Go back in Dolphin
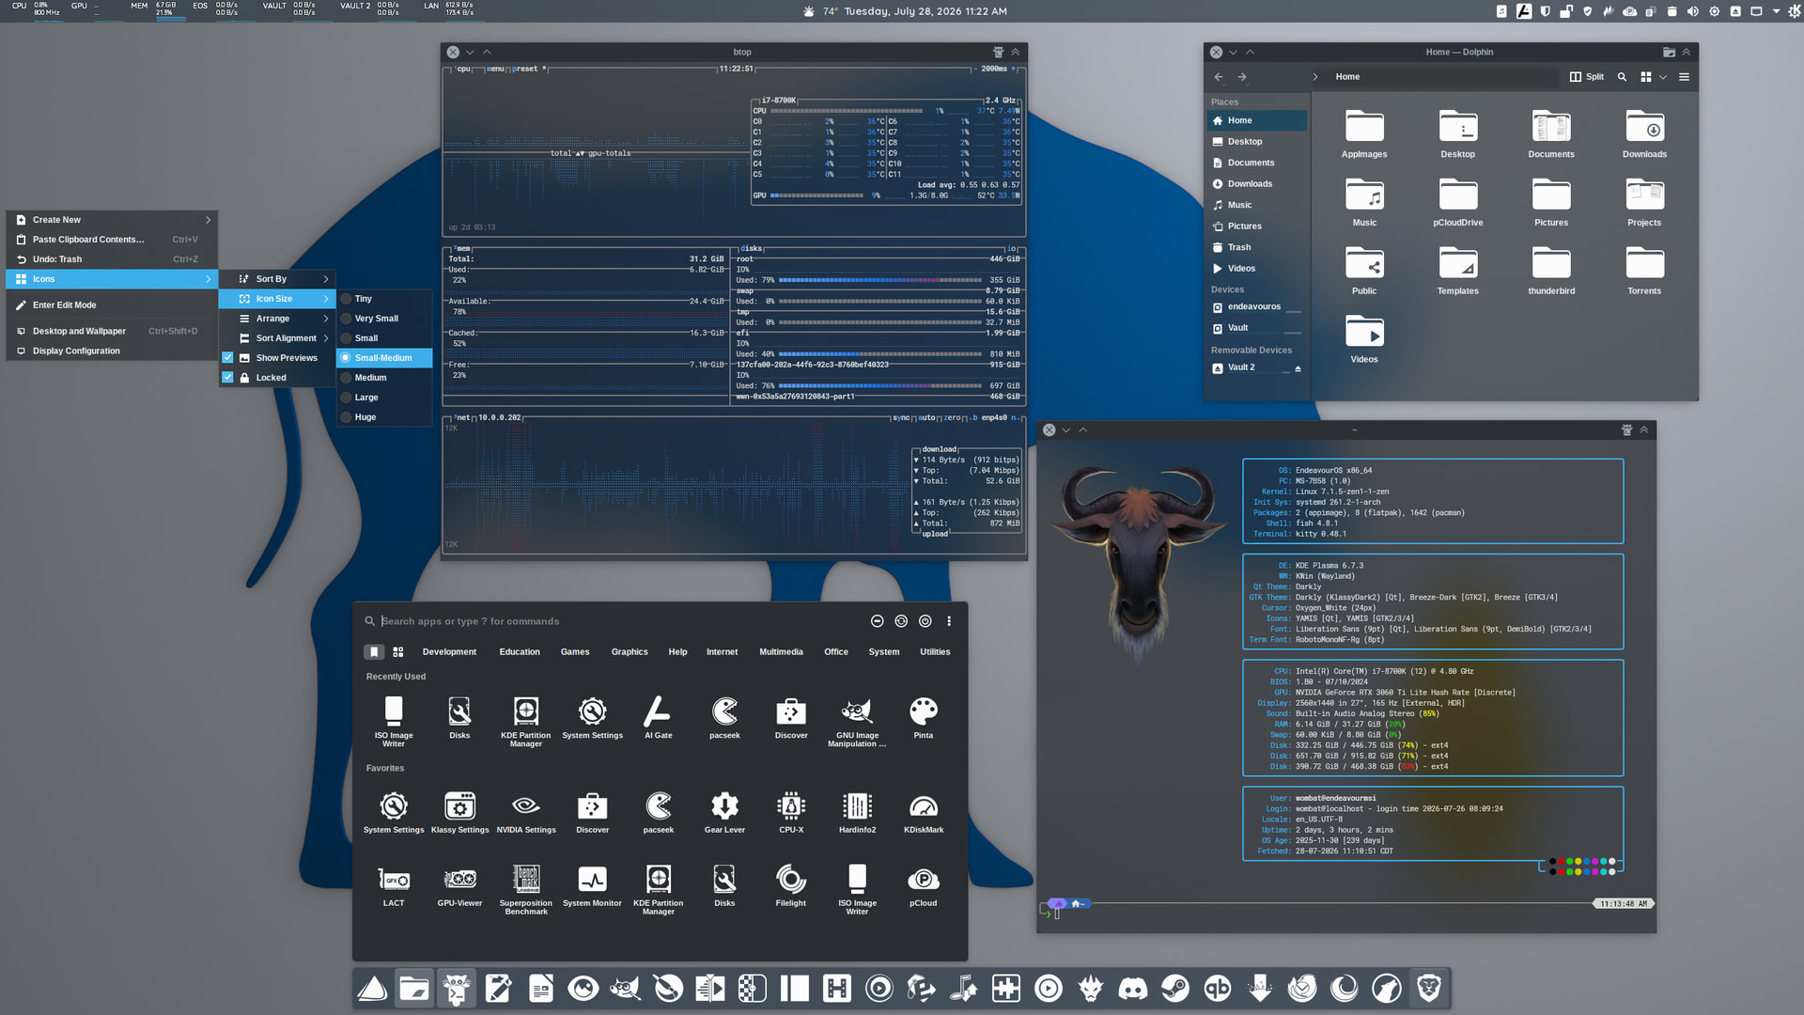 click(x=1219, y=77)
